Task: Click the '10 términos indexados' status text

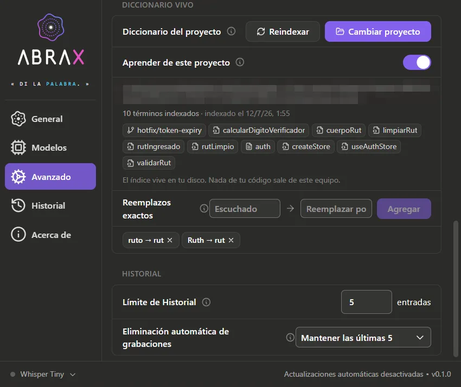Action: pos(161,113)
